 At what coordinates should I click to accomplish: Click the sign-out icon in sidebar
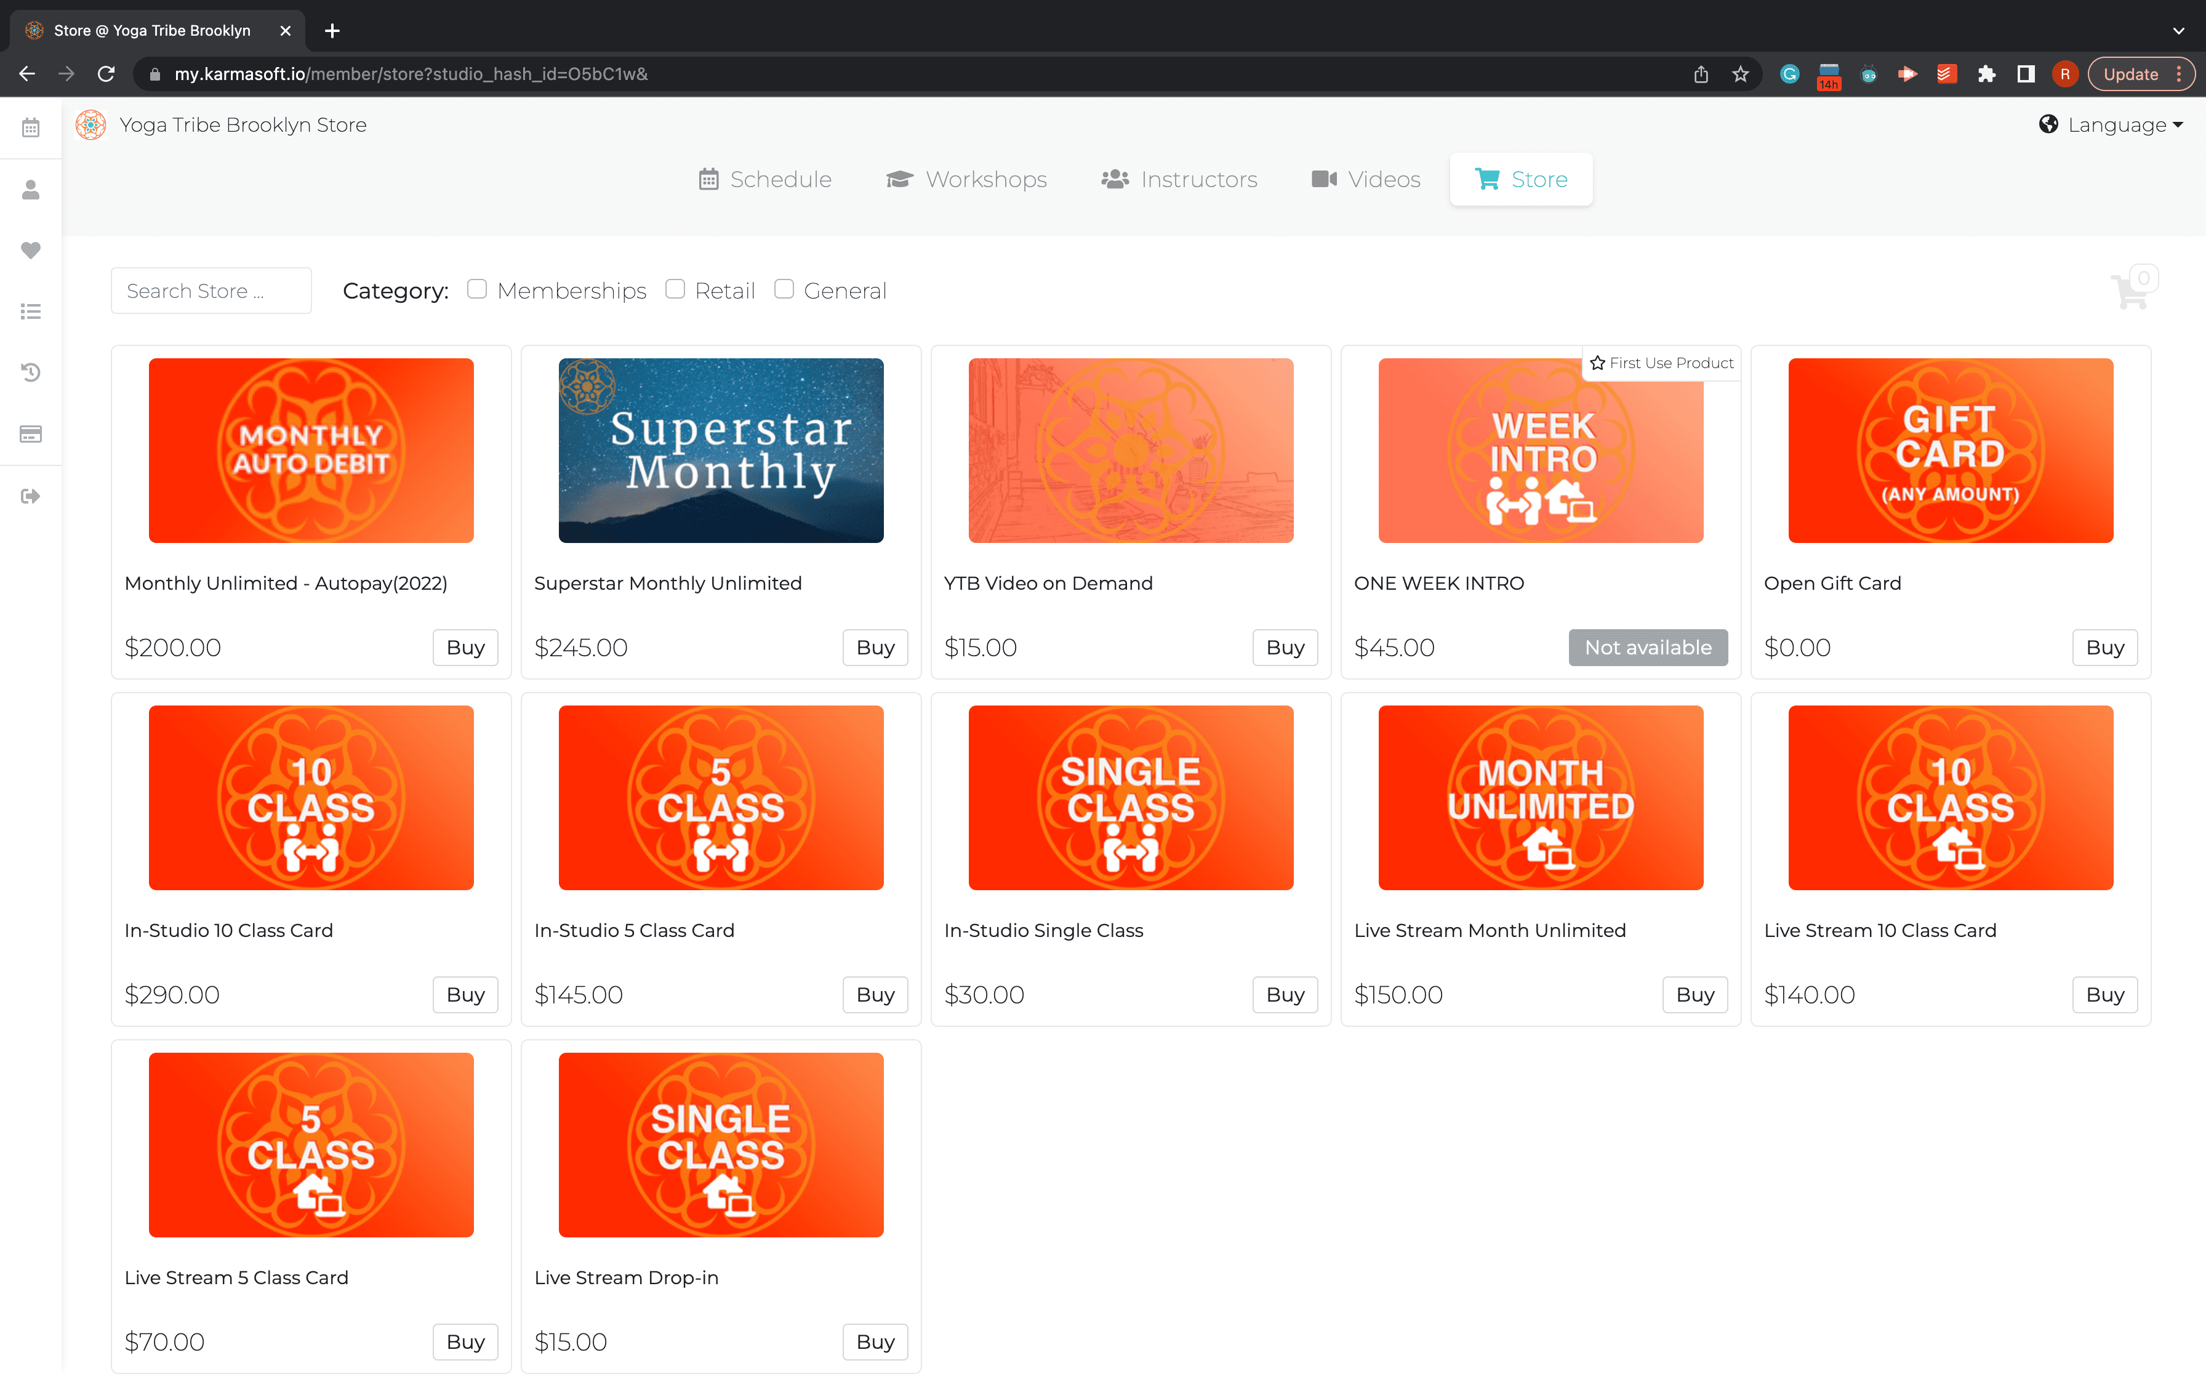[x=31, y=496]
